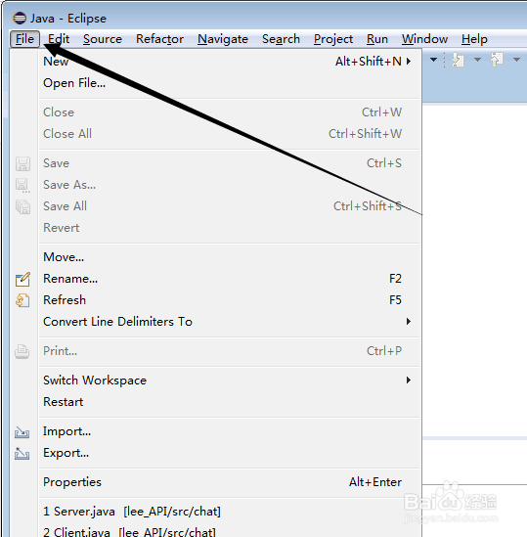Open the Project menu
The image size is (527, 537).
[x=333, y=39]
